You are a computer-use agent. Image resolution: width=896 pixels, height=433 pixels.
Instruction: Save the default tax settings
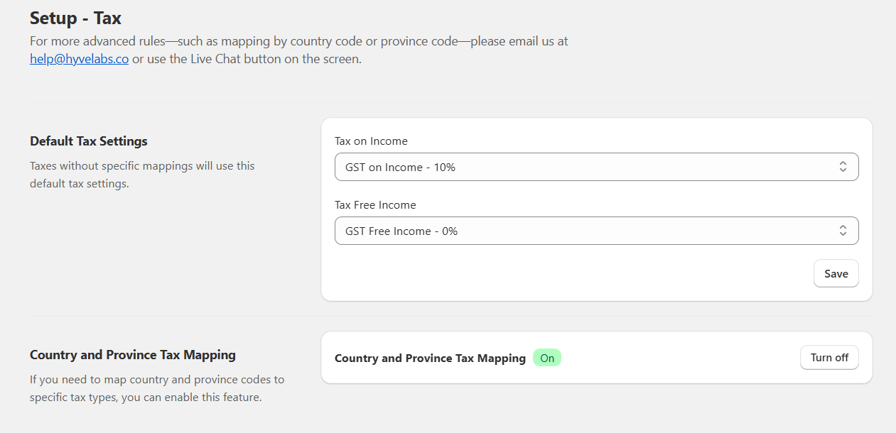(x=836, y=274)
